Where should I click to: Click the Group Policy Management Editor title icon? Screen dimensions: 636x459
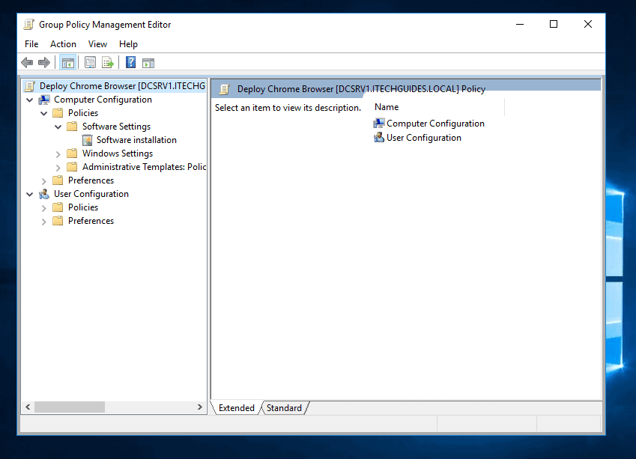pos(28,24)
